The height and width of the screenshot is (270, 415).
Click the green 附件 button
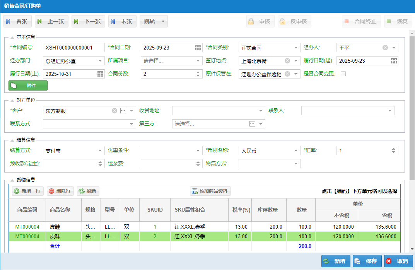[x=28, y=85]
